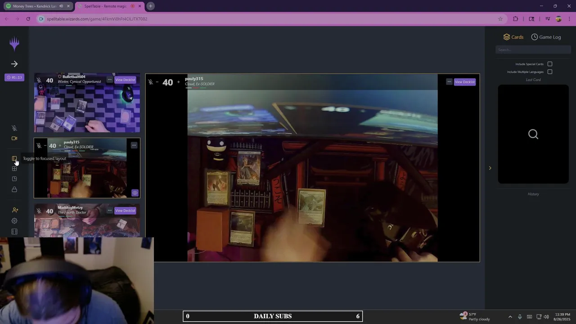Open browser extensions puzzle icon
576x324 pixels.
[516, 19]
